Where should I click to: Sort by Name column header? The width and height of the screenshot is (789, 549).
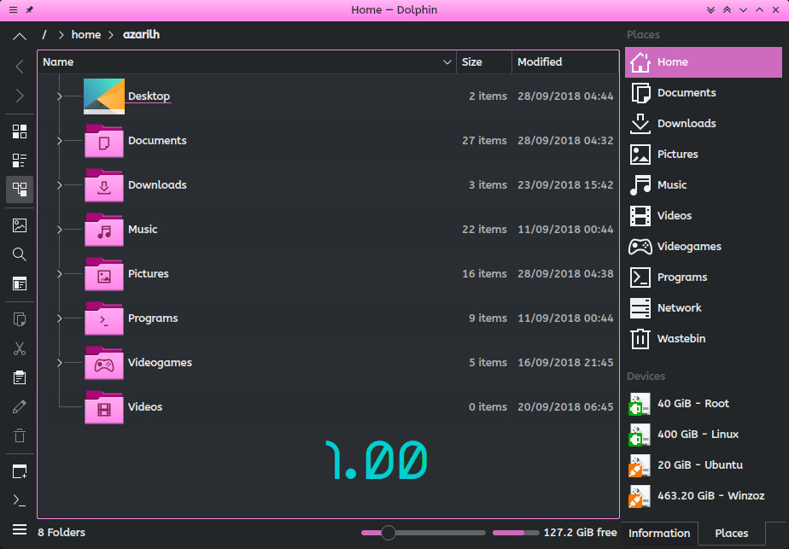click(x=247, y=61)
